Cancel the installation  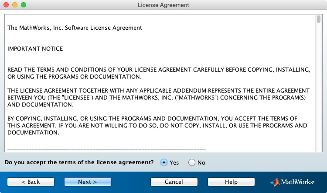click(x=174, y=182)
